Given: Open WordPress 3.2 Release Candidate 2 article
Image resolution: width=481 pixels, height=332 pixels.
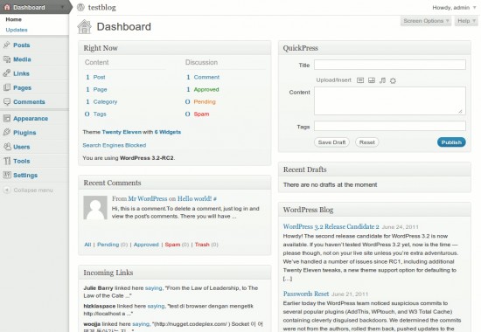Looking at the screenshot, I should click(x=331, y=226).
